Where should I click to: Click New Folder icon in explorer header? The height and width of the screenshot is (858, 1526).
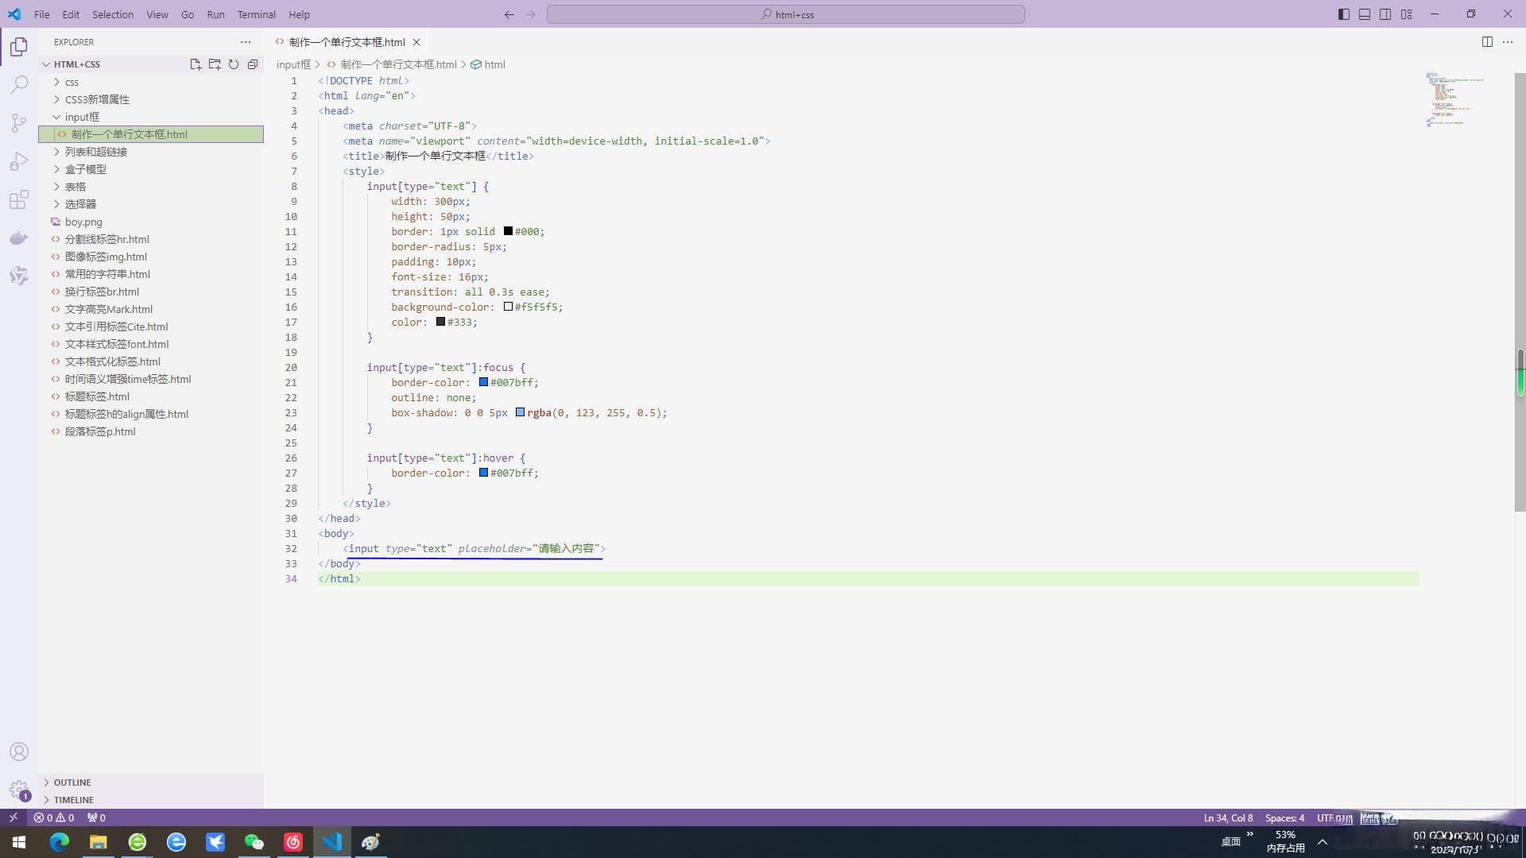215,64
